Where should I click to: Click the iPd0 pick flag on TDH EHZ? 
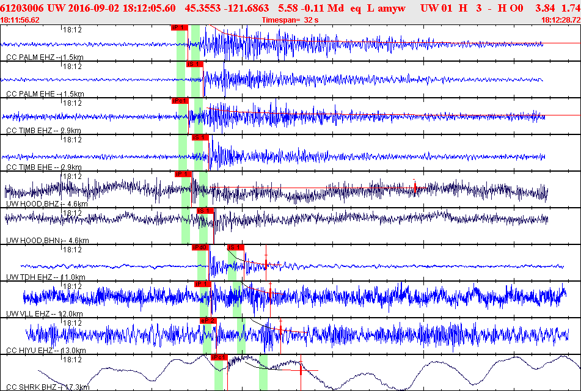200,247
